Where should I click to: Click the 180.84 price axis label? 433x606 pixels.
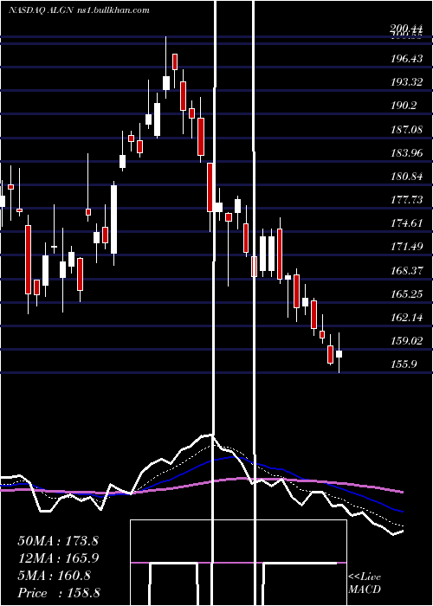pos(406,177)
